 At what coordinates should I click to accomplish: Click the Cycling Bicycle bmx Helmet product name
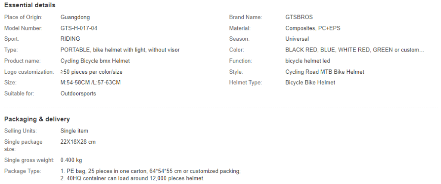pos(95,61)
